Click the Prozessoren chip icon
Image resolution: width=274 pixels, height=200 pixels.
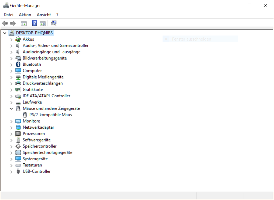(18, 134)
